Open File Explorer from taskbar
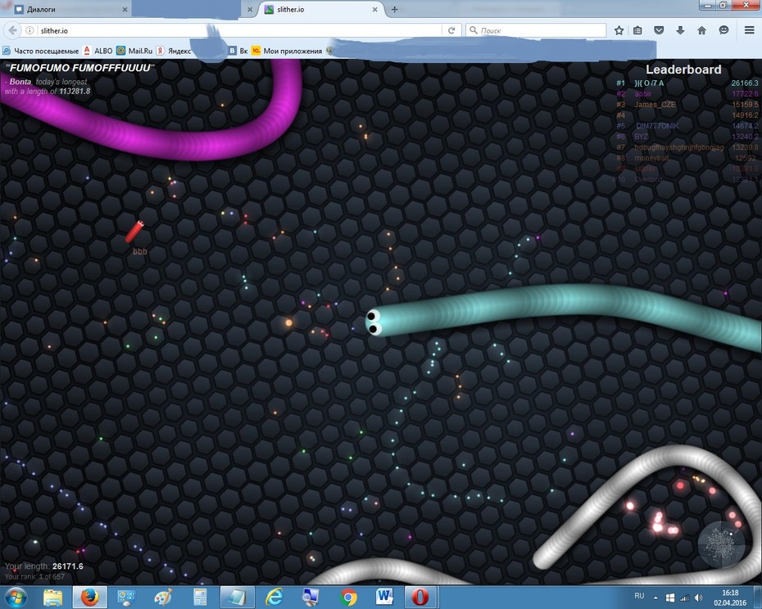This screenshot has width=762, height=609. coord(53,597)
